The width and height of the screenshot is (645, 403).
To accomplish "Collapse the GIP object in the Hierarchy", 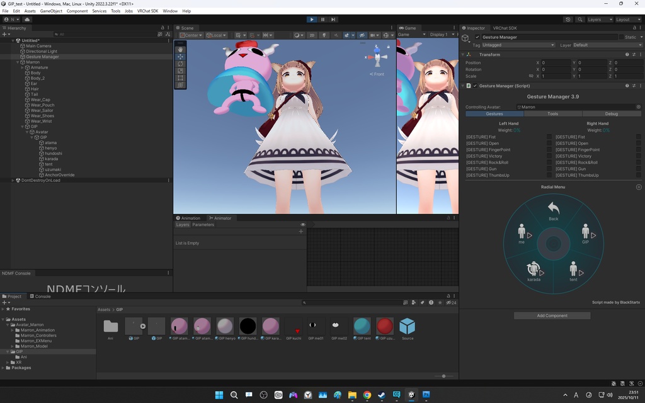I will [22, 125].
